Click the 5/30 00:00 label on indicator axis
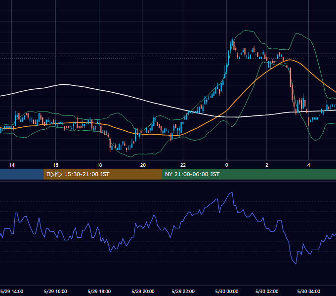Viewport: 336px width, 296px height. (227, 291)
